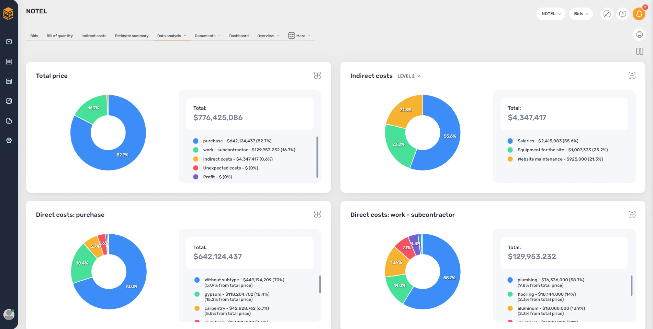Click the Bids button in the header
Viewport: 653px width, 329px height.
[x=581, y=14]
